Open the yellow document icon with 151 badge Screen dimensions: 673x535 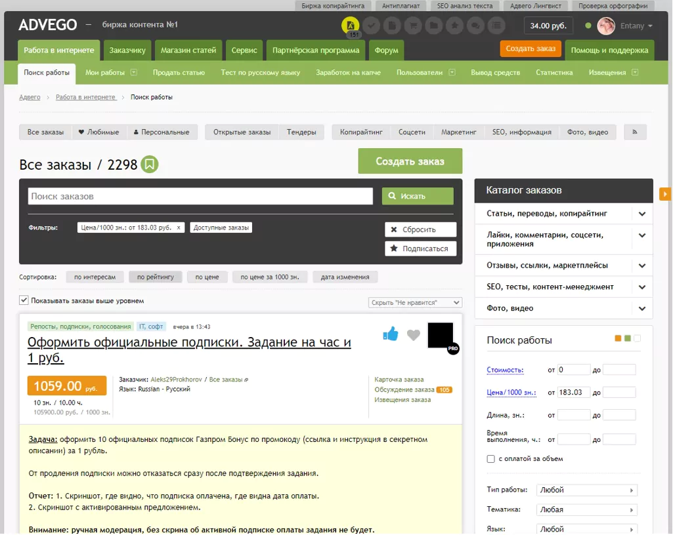350,26
